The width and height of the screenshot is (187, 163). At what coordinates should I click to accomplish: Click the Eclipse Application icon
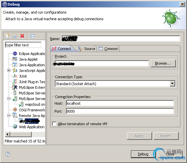[x=15, y=54]
